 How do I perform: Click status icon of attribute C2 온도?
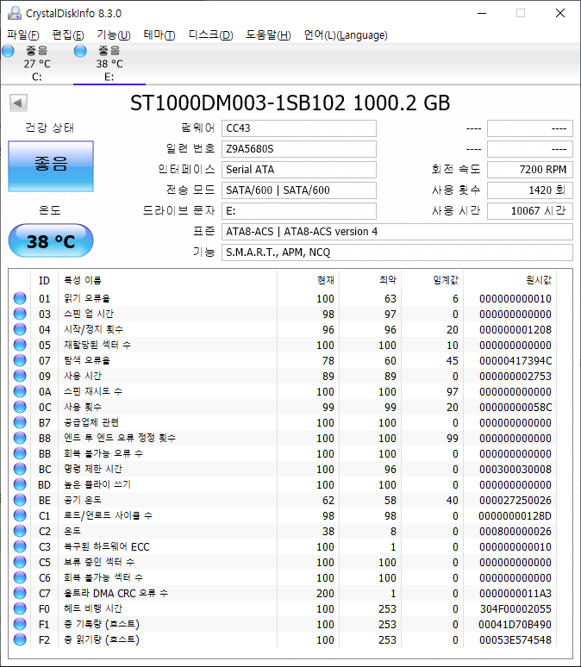(x=20, y=532)
